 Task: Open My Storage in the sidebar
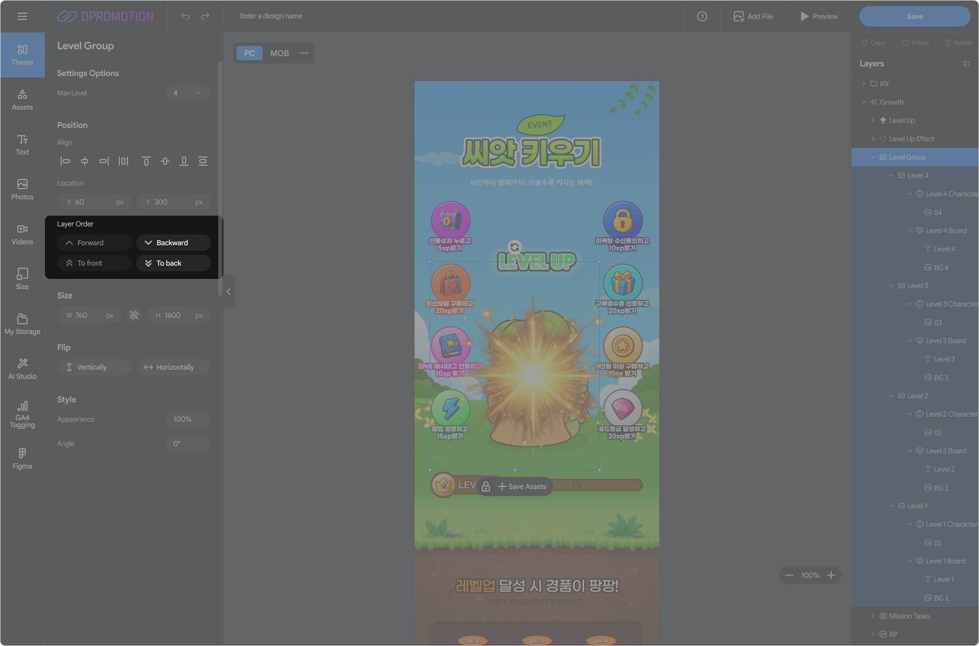[x=22, y=324]
